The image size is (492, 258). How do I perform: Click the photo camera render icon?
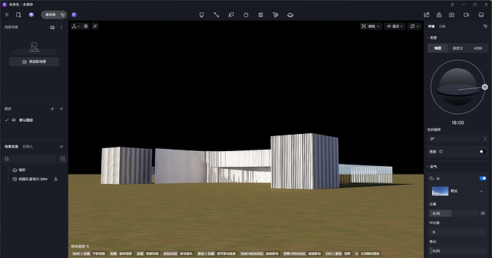451,15
